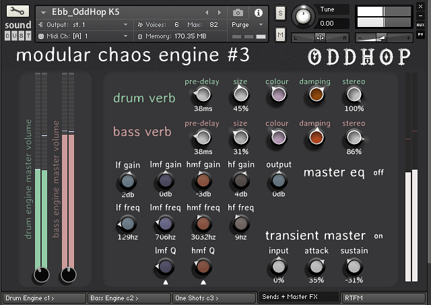Click transient master input knob
The width and height of the screenshot is (431, 305).
[x=278, y=267]
